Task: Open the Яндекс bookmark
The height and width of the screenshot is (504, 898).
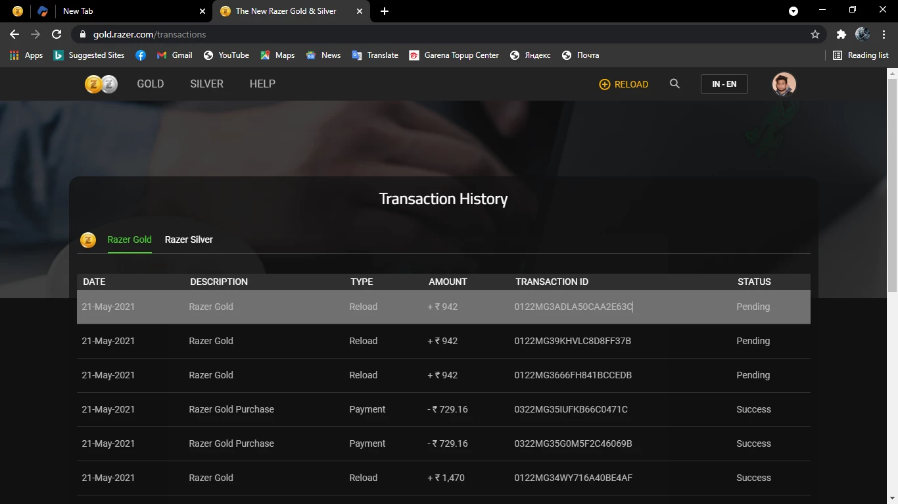Action: pyautogui.click(x=531, y=55)
